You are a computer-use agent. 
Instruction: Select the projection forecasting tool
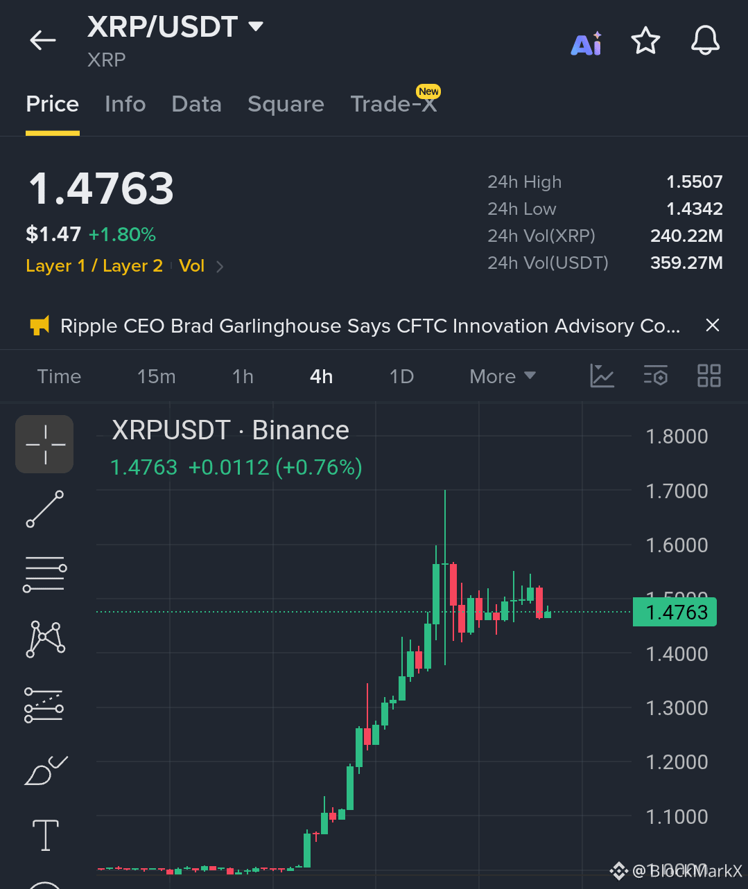coord(44,705)
